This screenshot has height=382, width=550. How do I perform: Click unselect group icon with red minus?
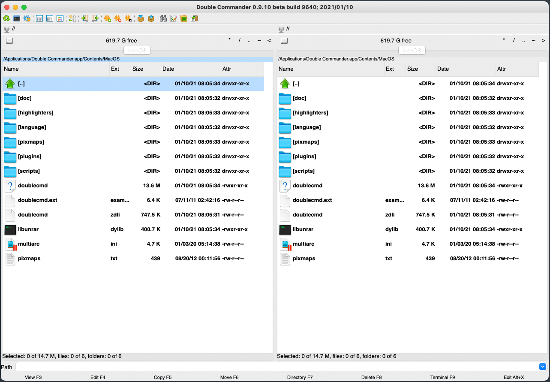click(118, 18)
